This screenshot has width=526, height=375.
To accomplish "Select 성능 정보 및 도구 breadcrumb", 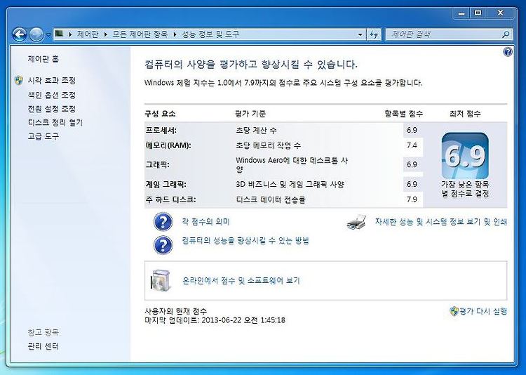I will tap(210, 34).
